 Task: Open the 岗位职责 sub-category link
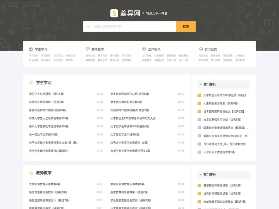[240, 60]
